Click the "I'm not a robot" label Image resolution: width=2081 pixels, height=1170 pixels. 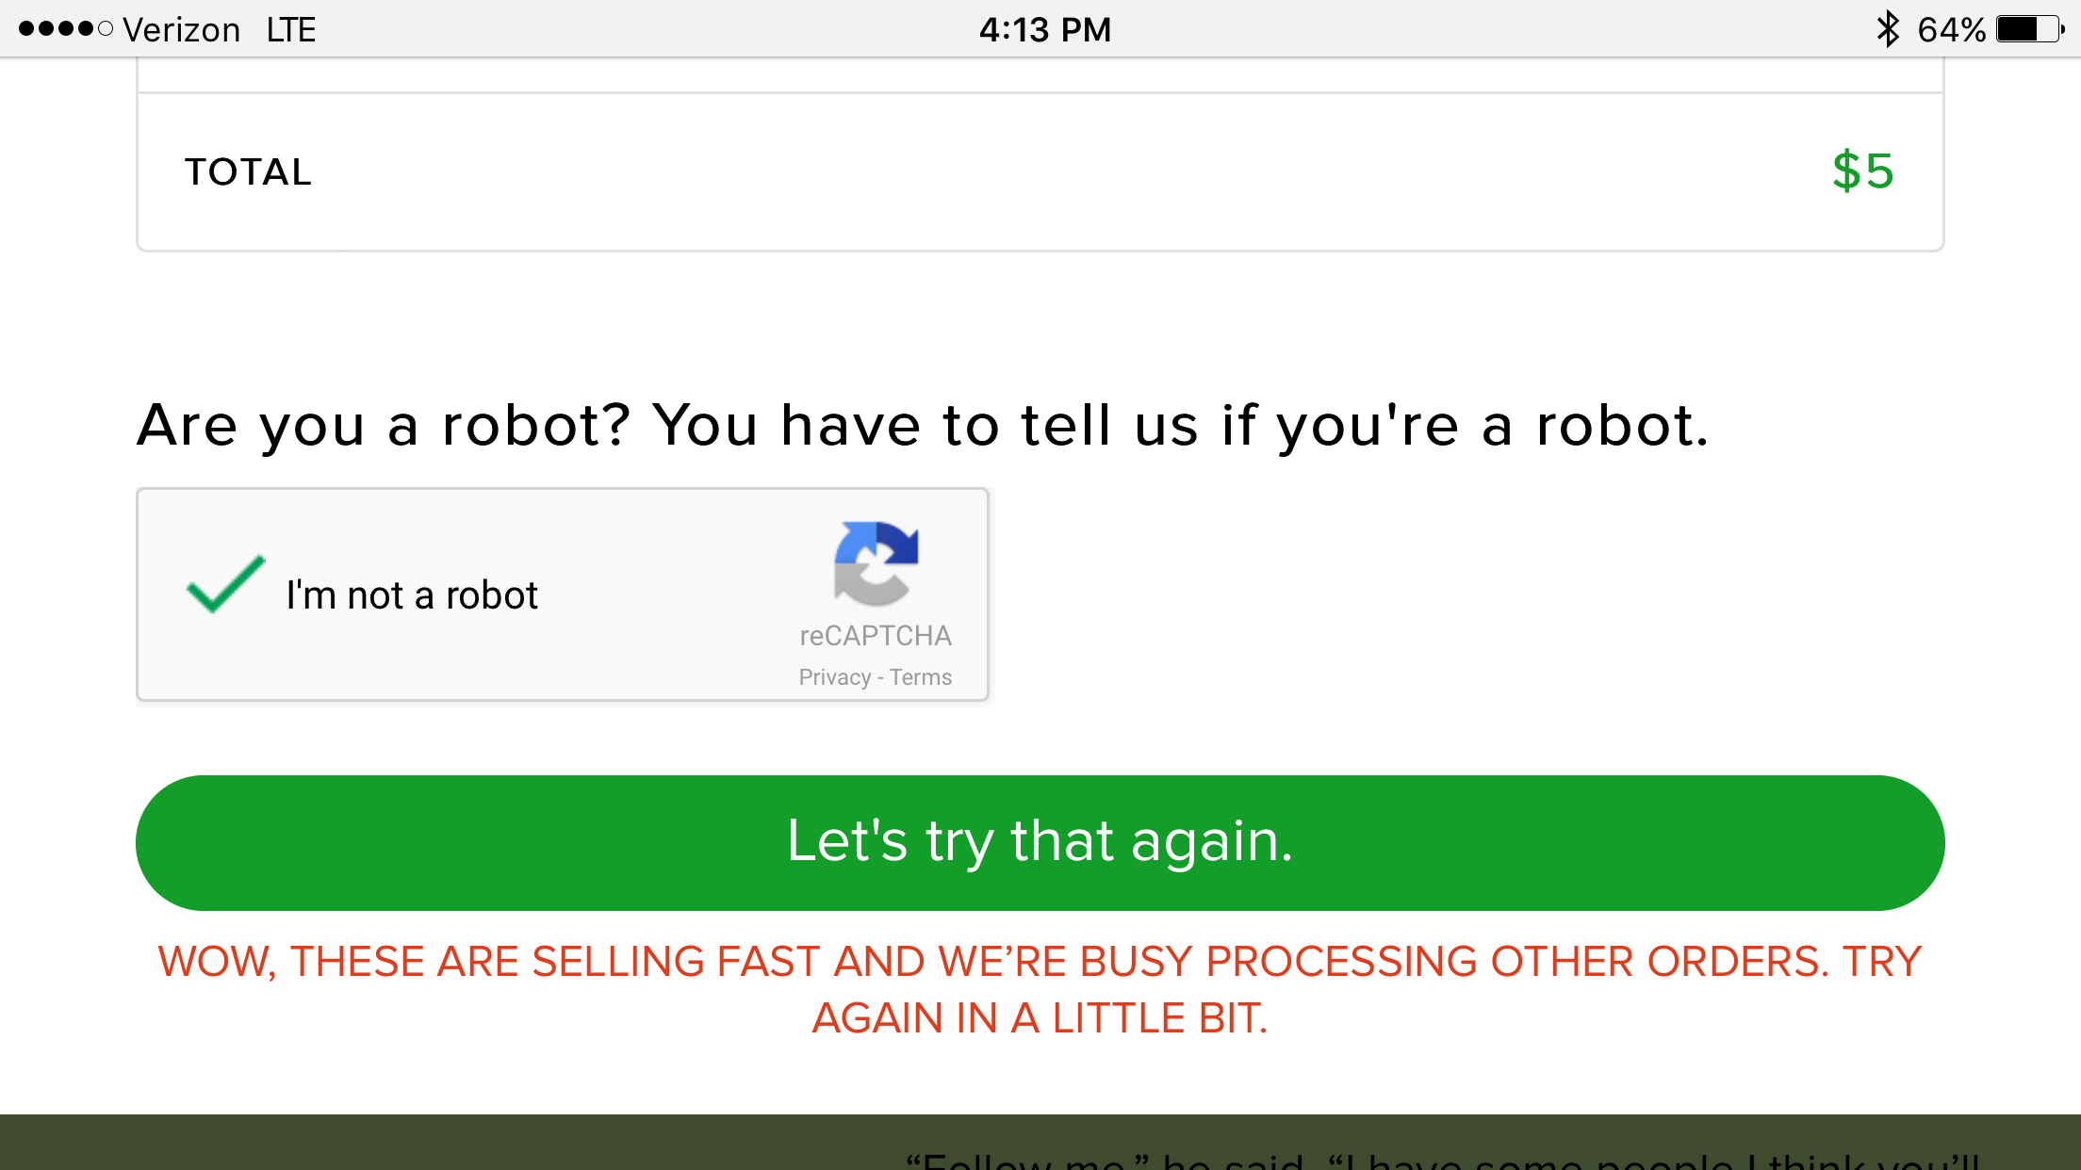[412, 595]
